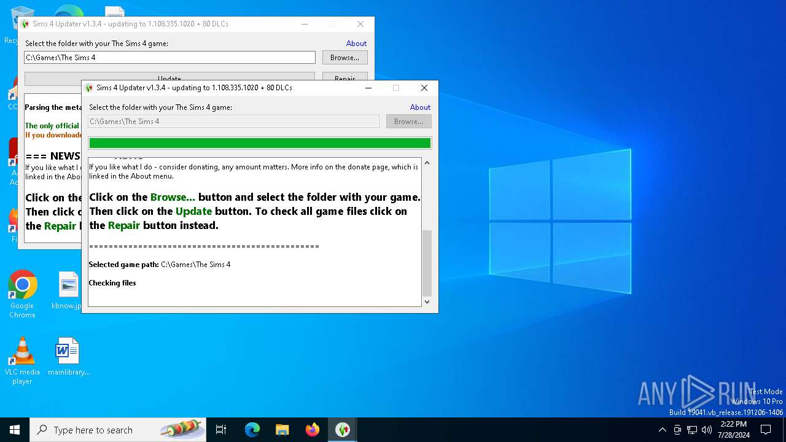Select the 'Checking files' status text
Viewport: 786px width, 442px height.
click(x=112, y=283)
